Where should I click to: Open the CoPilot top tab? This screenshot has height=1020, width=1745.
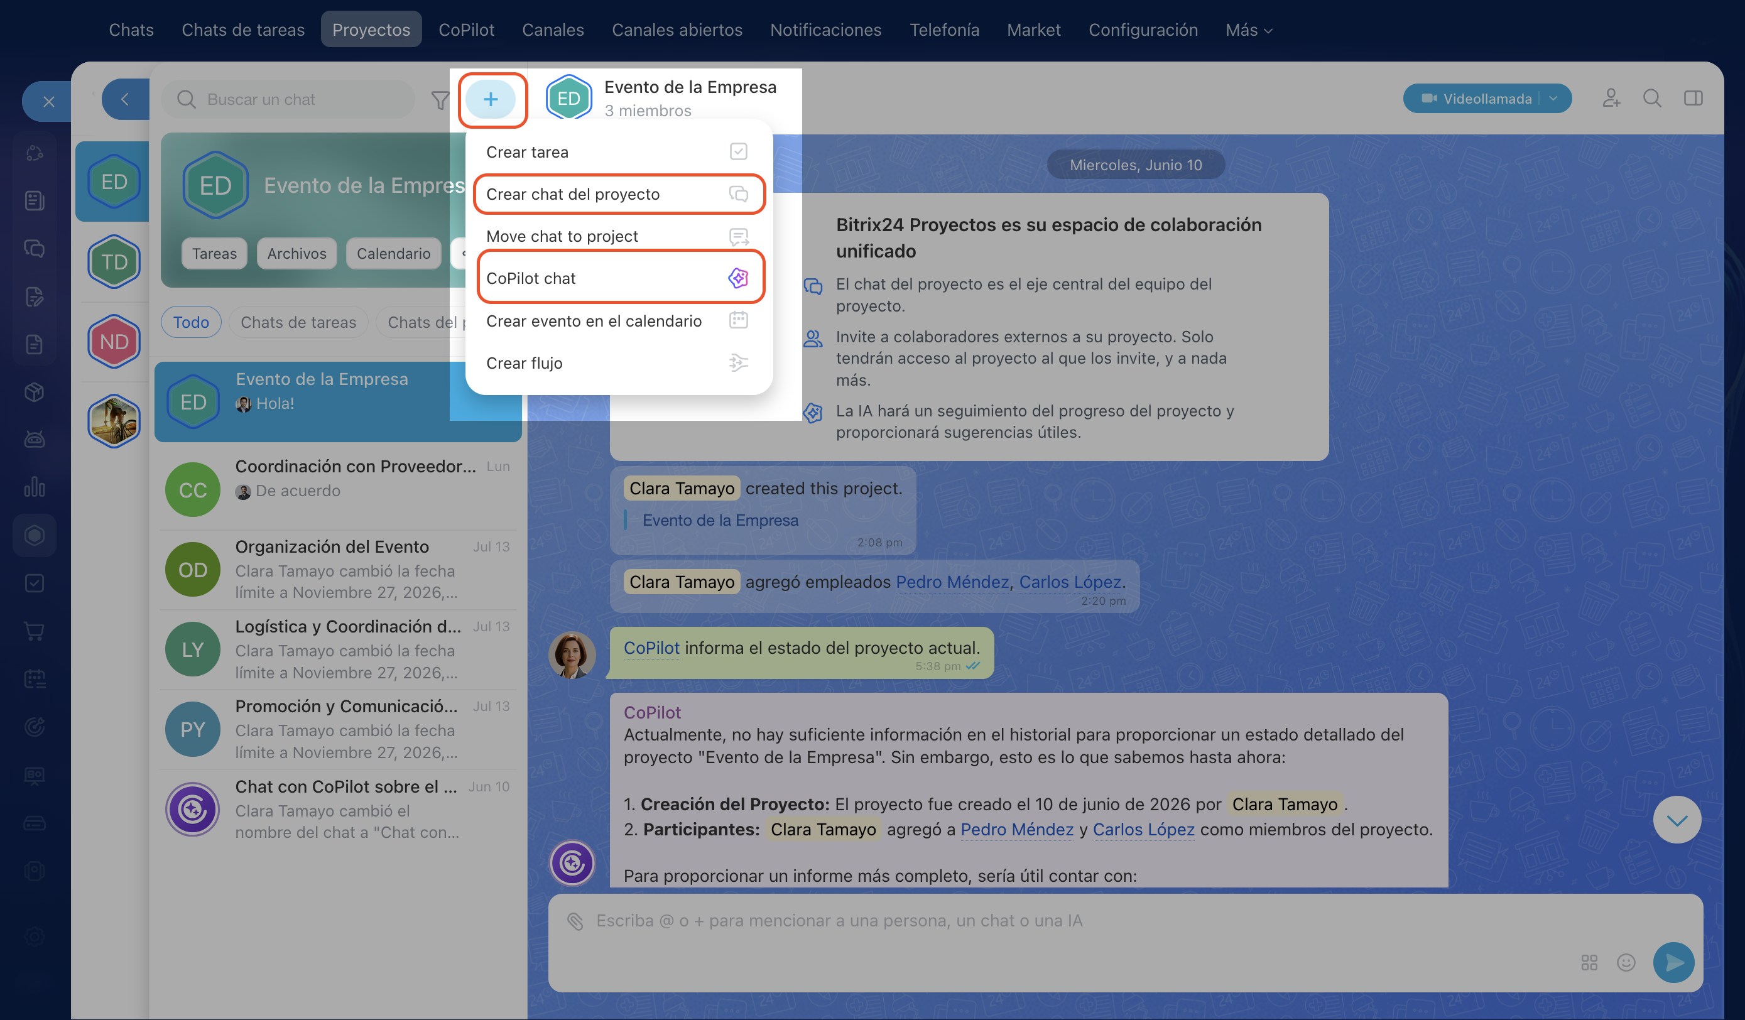pyautogui.click(x=466, y=30)
